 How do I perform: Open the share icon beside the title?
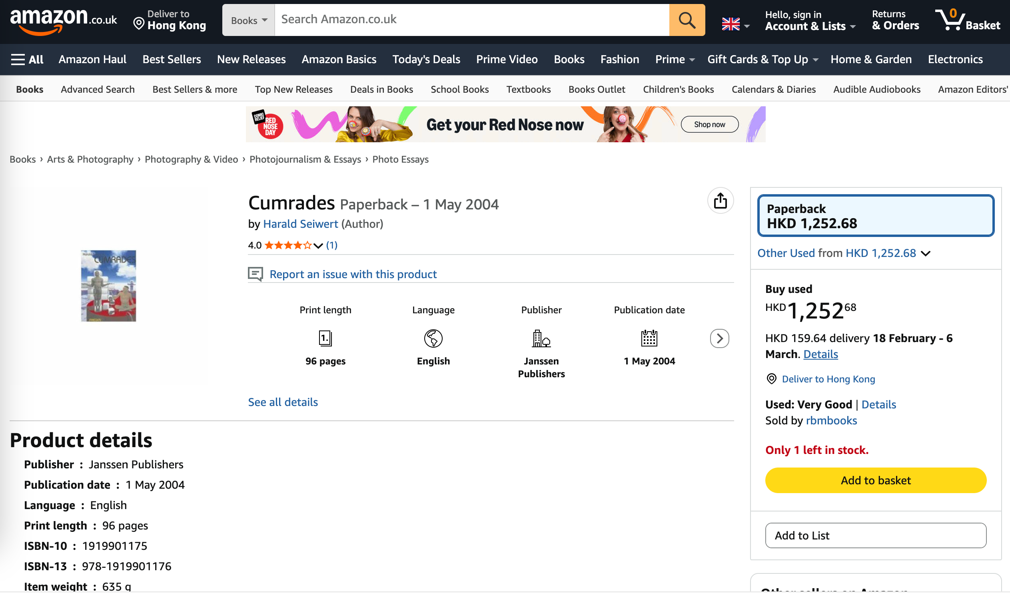(720, 201)
